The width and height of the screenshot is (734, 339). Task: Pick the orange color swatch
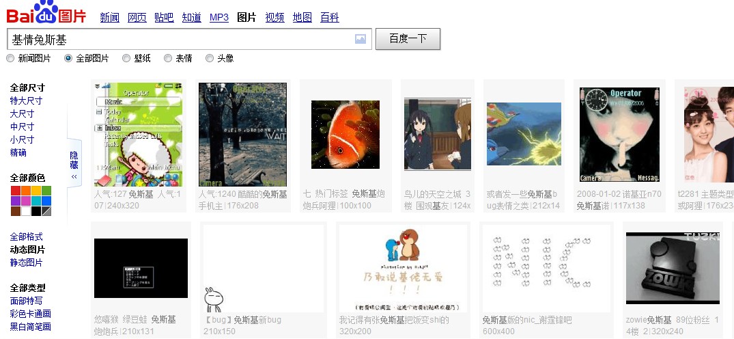pos(26,191)
